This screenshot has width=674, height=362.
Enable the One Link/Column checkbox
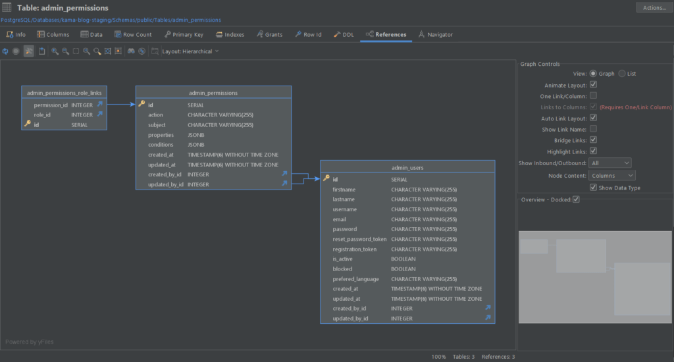click(x=593, y=96)
